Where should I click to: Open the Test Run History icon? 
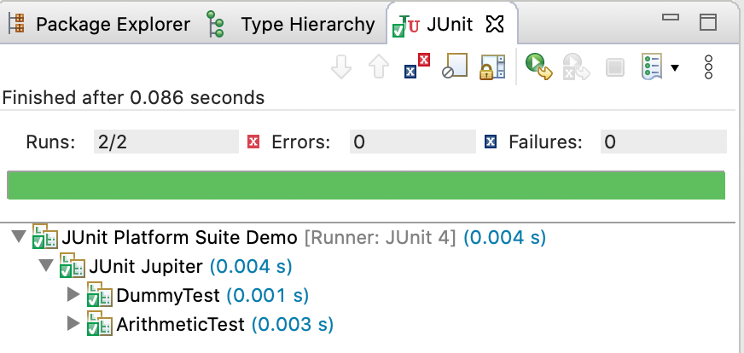coord(652,67)
